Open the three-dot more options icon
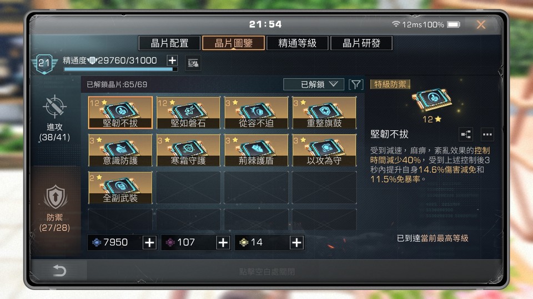 point(487,134)
